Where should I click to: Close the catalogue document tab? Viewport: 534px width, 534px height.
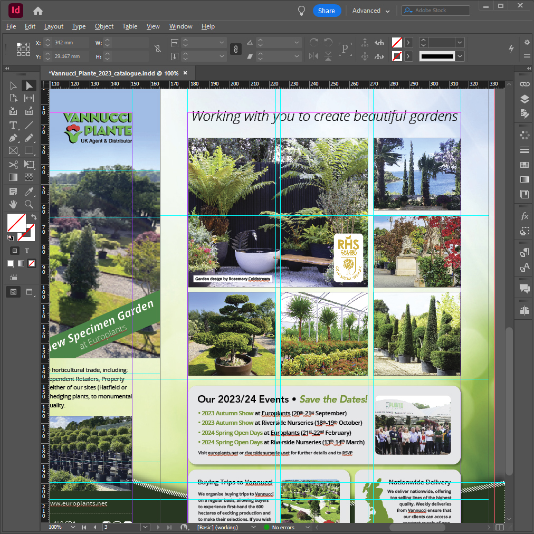click(x=185, y=73)
